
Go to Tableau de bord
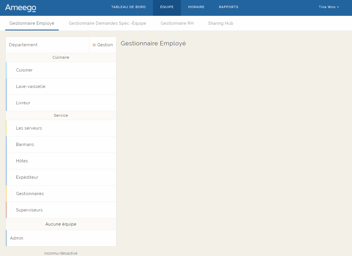pos(128,7)
